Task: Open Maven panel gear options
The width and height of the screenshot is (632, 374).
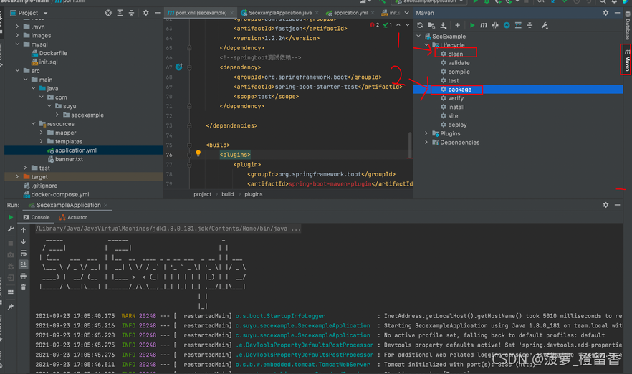Action: click(605, 13)
